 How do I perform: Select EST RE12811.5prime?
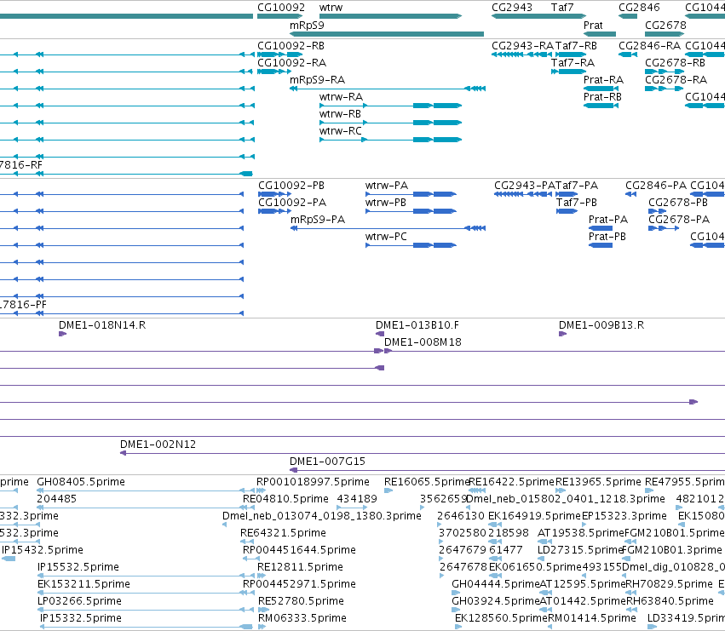(300, 567)
